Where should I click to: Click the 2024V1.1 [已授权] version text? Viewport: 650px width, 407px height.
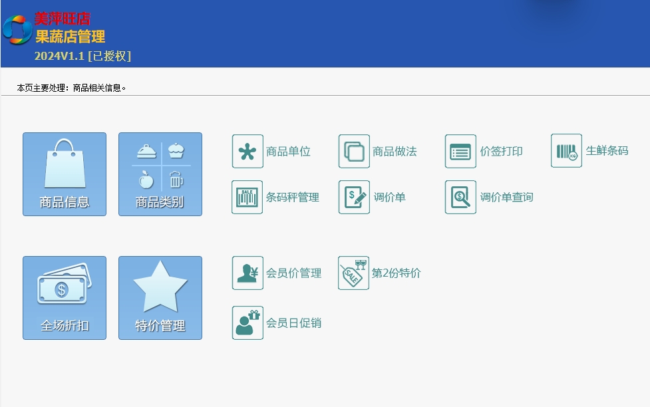[82, 57]
